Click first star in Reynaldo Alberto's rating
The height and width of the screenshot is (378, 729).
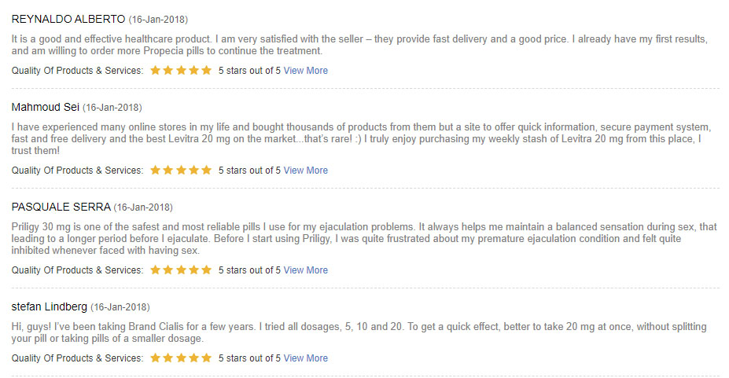155,70
